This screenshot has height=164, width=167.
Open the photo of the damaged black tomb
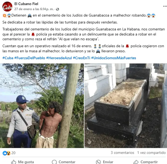click(x=126, y=106)
